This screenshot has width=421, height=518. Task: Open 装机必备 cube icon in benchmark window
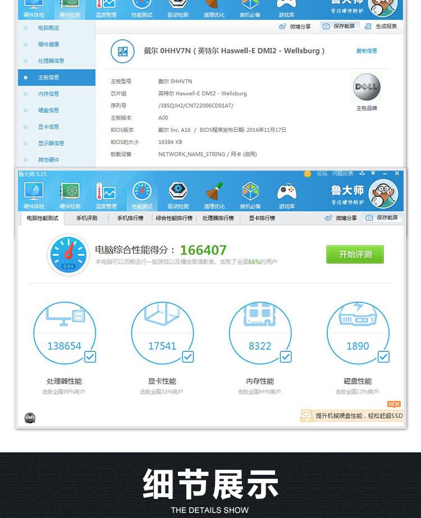click(250, 195)
